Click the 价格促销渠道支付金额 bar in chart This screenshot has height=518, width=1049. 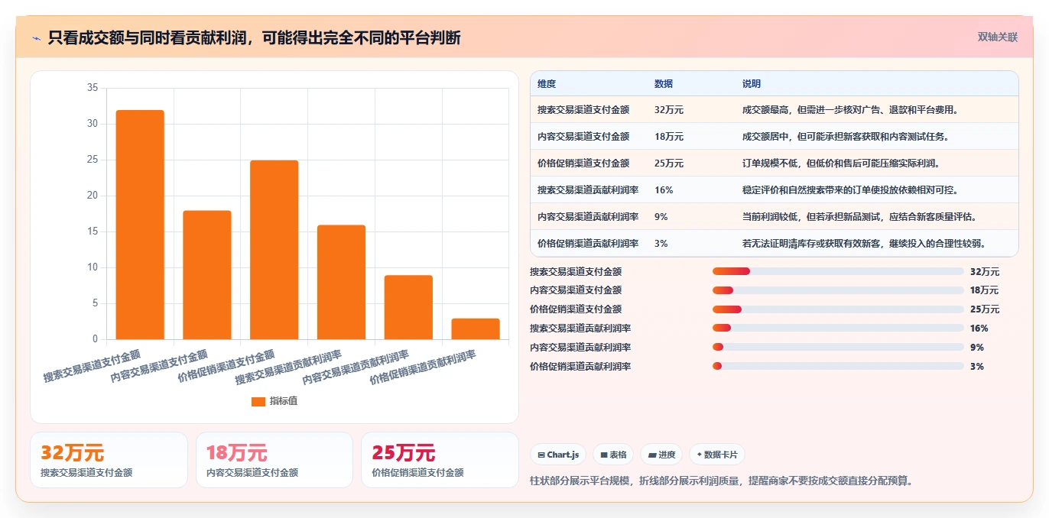tap(274, 250)
